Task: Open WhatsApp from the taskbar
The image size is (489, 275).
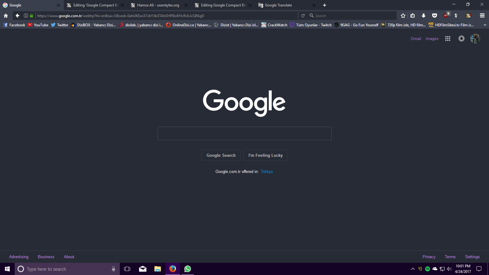Action: pyautogui.click(x=187, y=269)
